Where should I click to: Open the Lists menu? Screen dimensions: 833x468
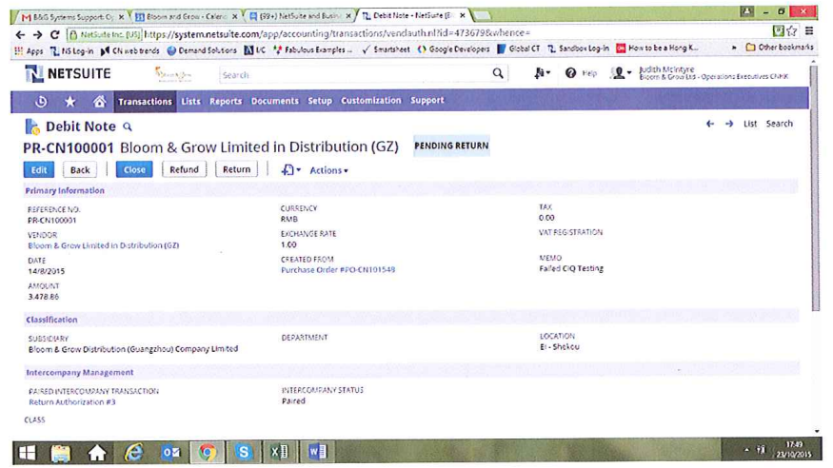pyautogui.click(x=190, y=101)
